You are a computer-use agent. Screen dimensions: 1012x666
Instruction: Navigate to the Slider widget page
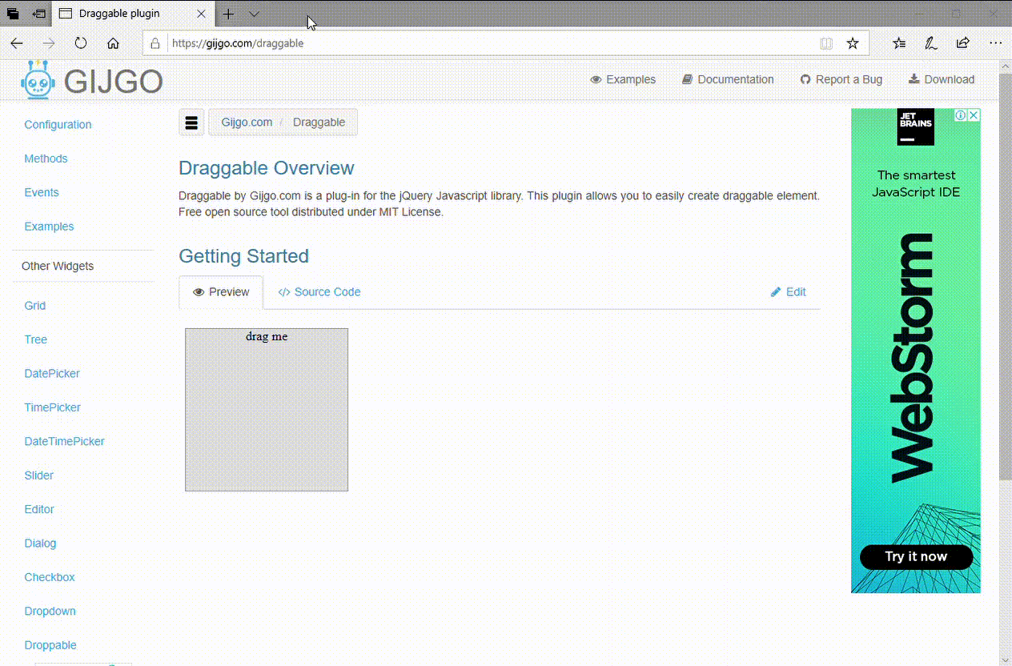[38, 475]
